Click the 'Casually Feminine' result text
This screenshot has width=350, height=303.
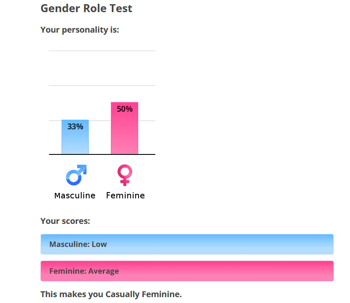tap(143, 294)
